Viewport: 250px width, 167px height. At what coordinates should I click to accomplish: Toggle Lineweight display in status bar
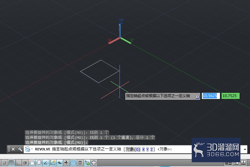[x=66, y=163]
